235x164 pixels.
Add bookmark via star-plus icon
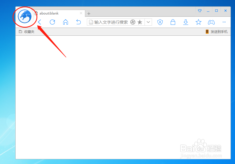[x=140, y=22]
